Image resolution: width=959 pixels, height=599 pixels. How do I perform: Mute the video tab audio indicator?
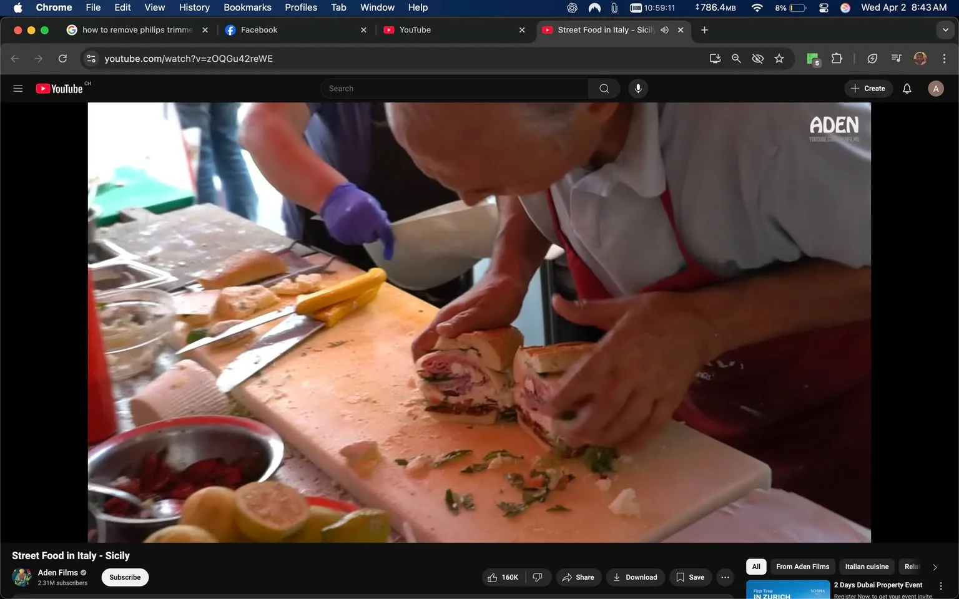664,29
